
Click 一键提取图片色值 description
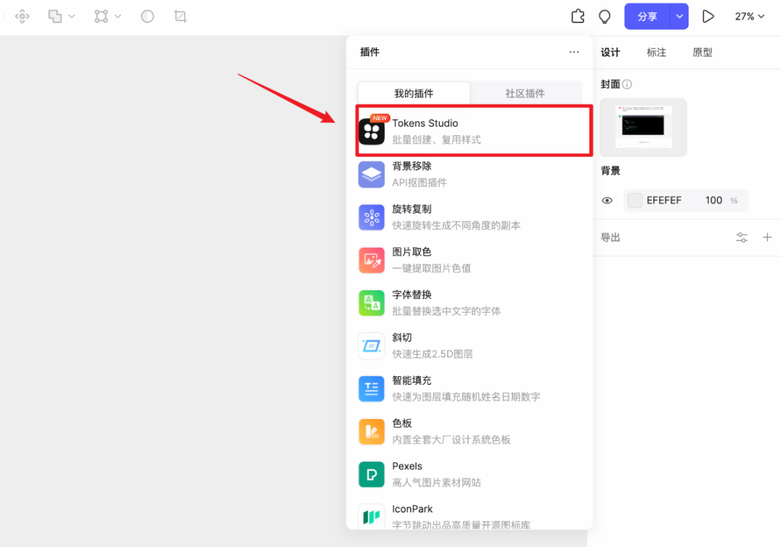431,268
